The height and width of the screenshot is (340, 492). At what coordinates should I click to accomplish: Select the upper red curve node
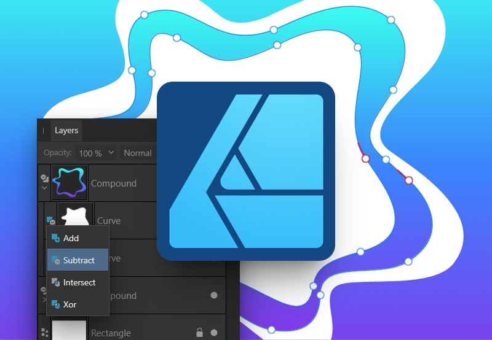365,158
